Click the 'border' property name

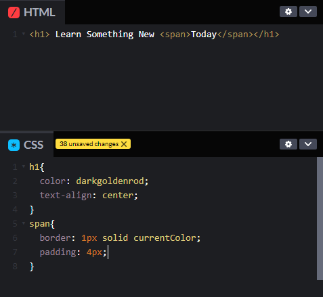pos(56,238)
